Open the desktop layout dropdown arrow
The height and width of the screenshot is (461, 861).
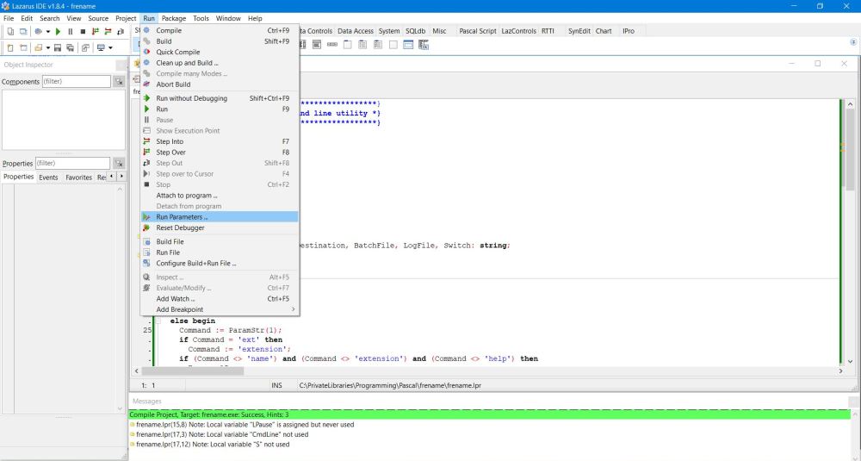tap(110, 47)
